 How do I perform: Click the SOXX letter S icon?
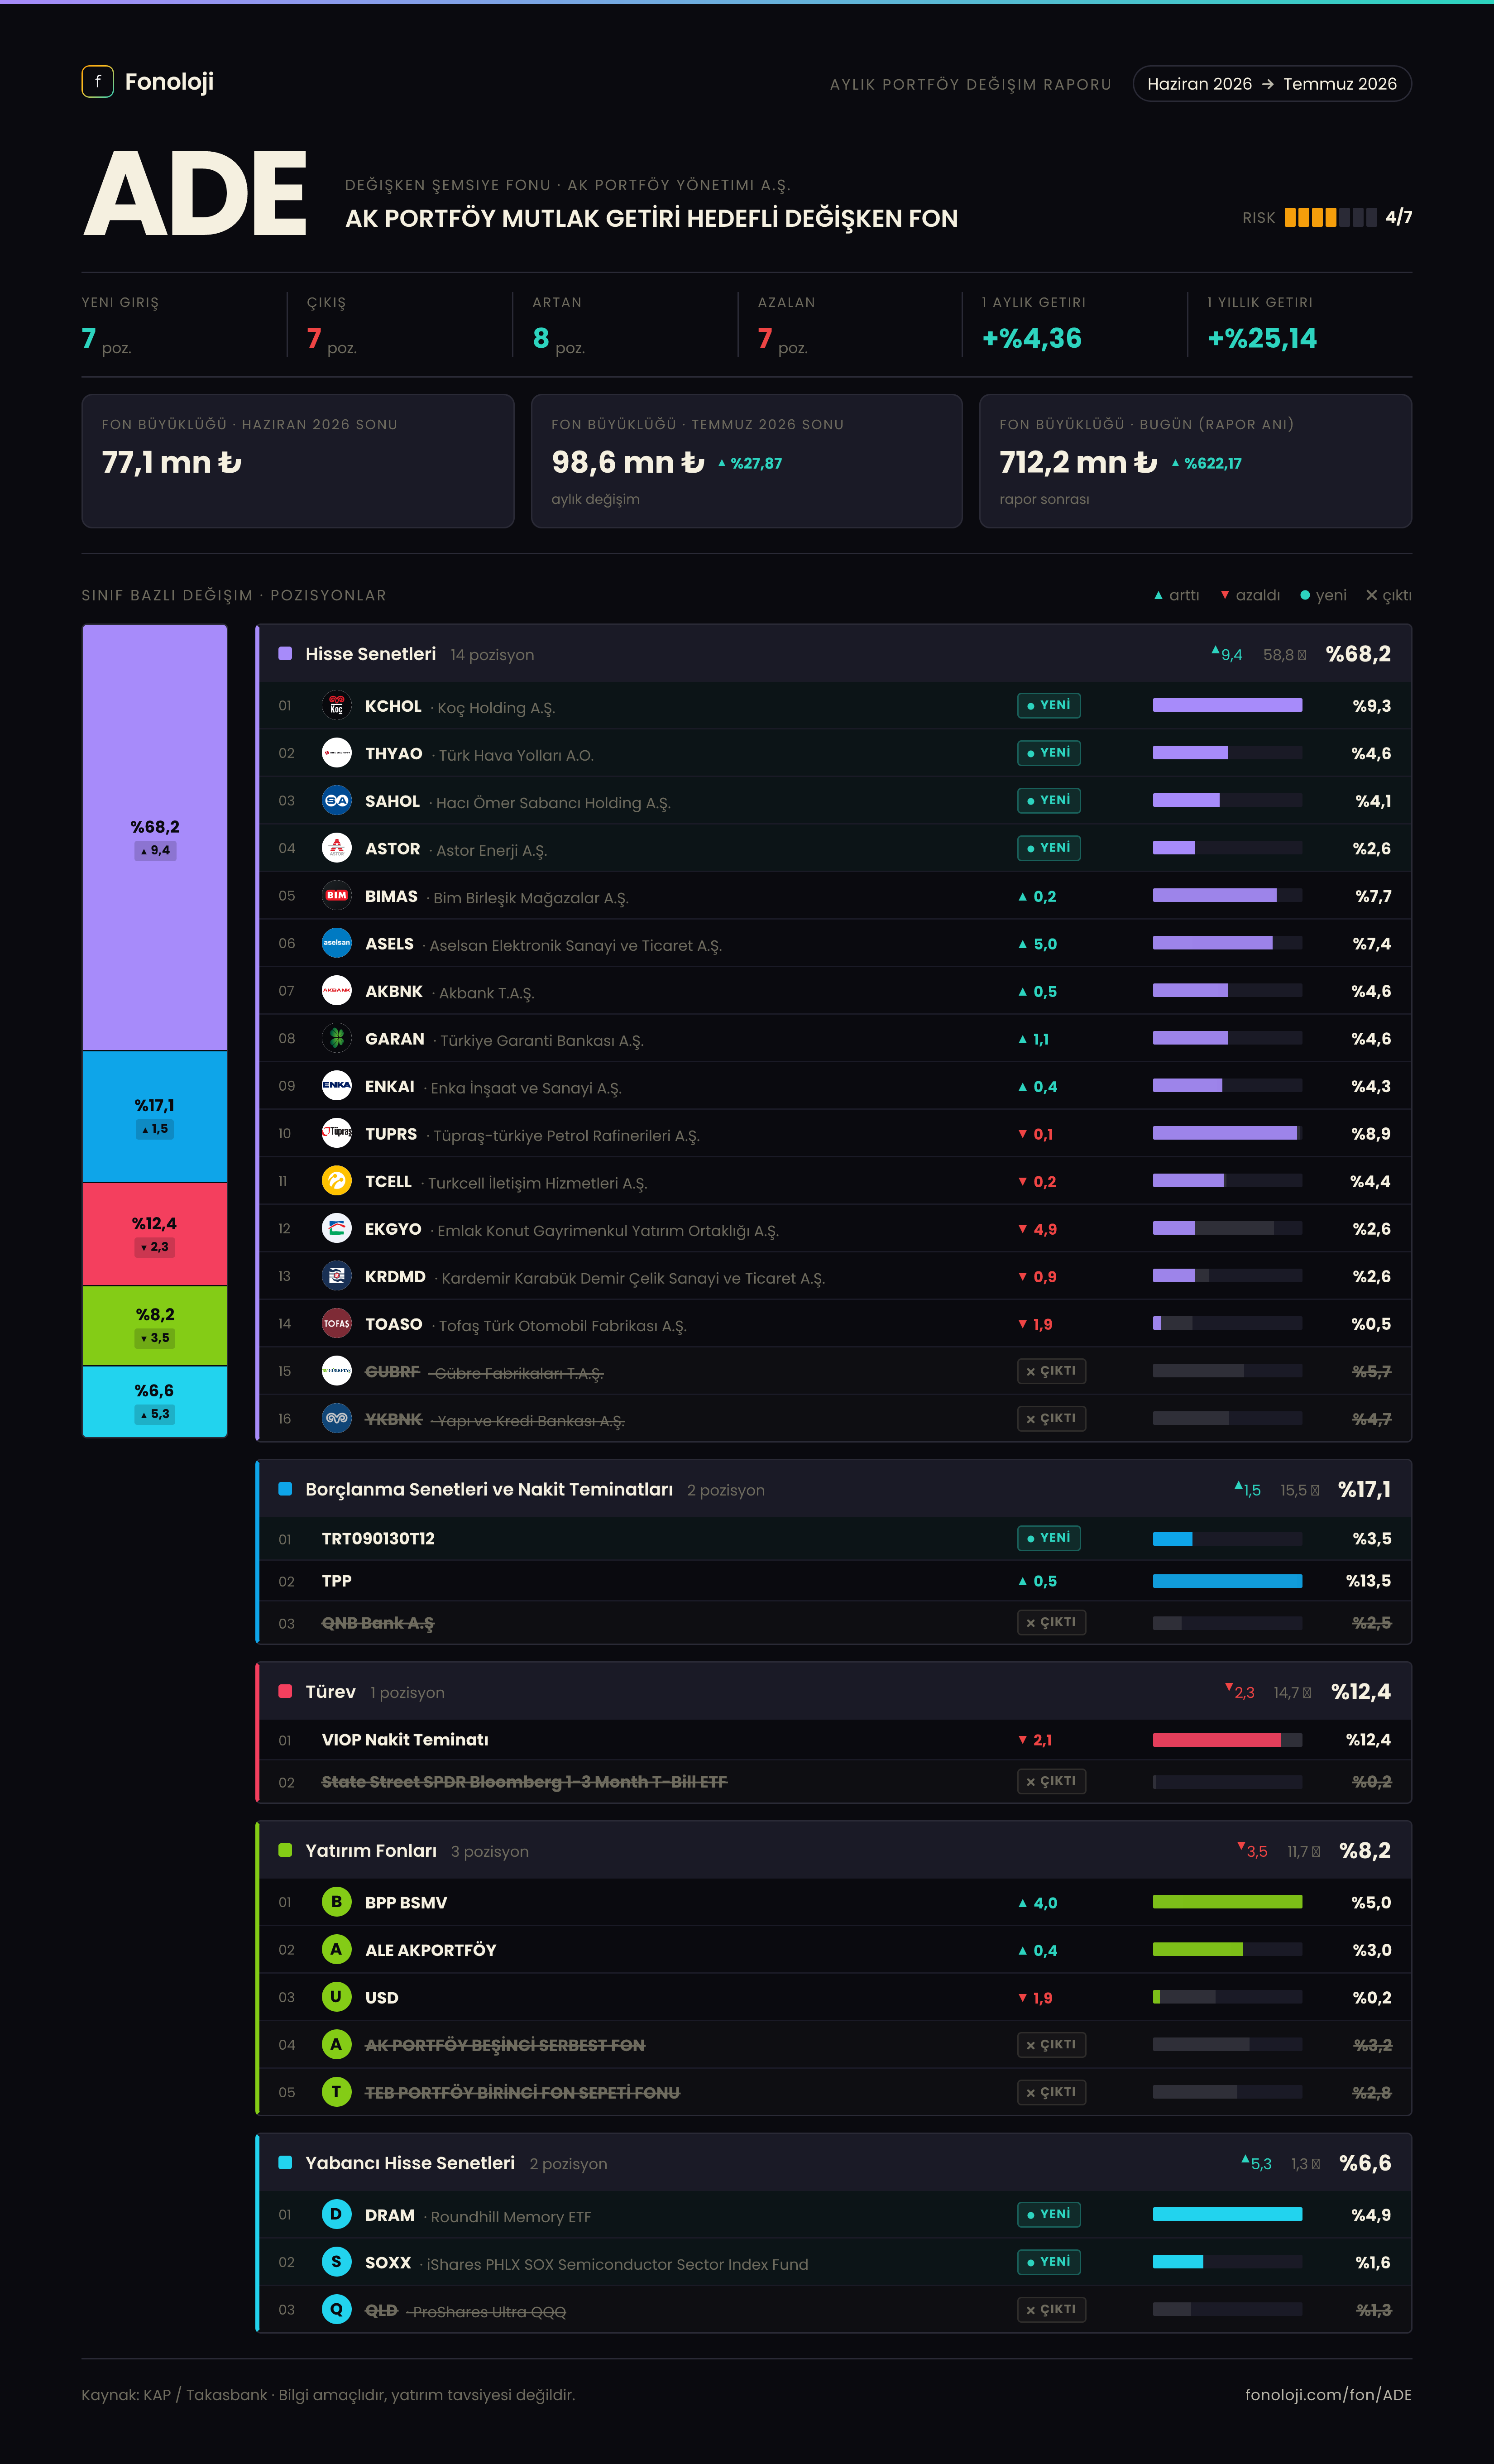pos(337,2262)
